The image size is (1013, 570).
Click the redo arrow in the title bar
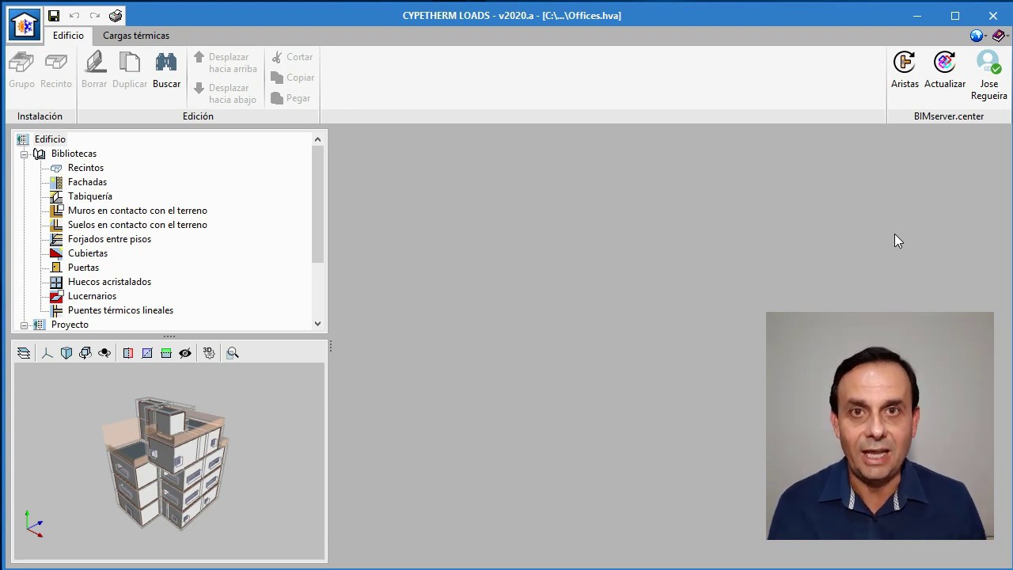[x=95, y=16]
